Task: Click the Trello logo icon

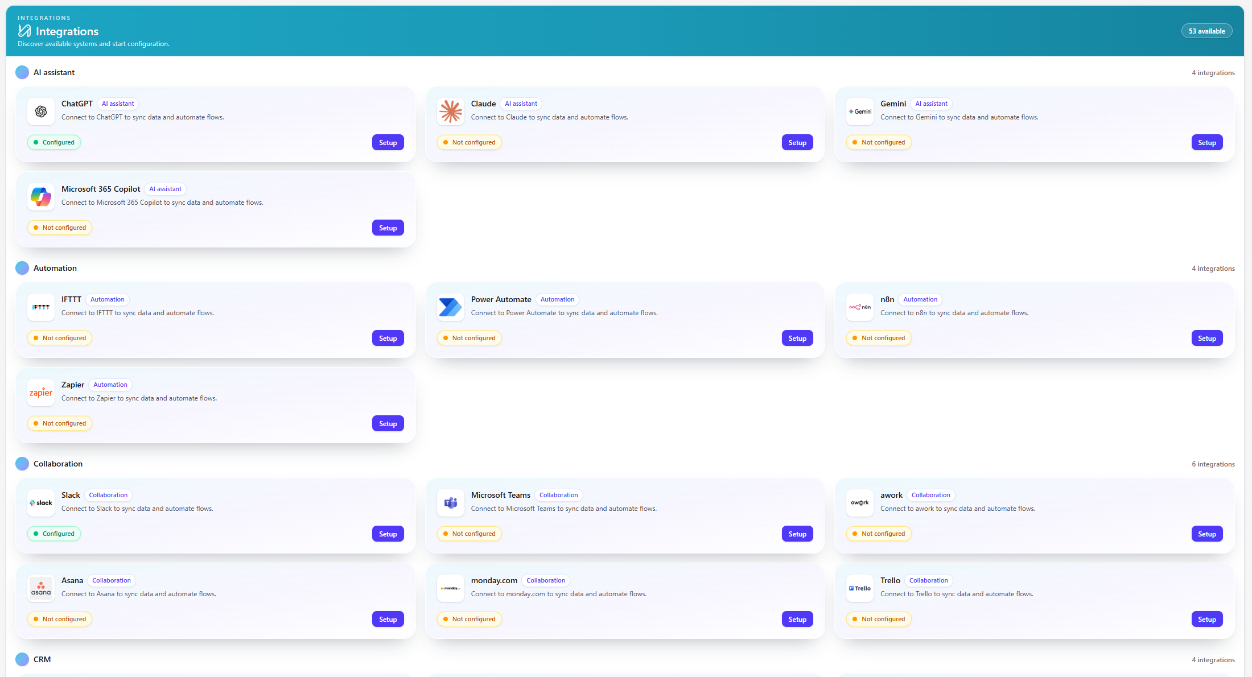Action: 860,588
